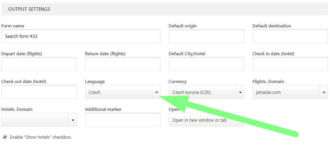Focus the Depart date (flights) field

coord(39,64)
